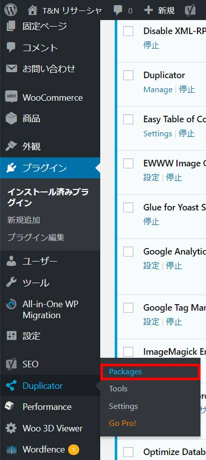
Task: Choose Tools from the Duplicator flyout
Action: coord(118,389)
